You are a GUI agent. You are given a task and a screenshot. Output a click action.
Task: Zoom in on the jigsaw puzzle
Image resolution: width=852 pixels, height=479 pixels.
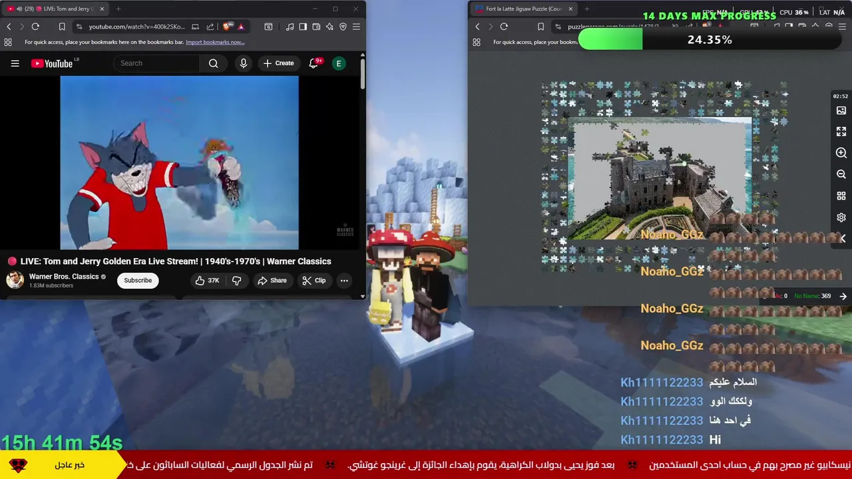(841, 153)
